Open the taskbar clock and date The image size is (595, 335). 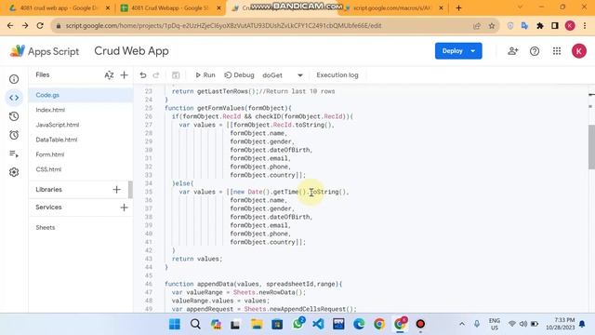(x=560, y=324)
